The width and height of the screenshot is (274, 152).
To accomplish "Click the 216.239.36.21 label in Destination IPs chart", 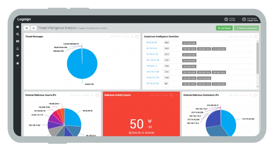I will [x=213, y=105].
